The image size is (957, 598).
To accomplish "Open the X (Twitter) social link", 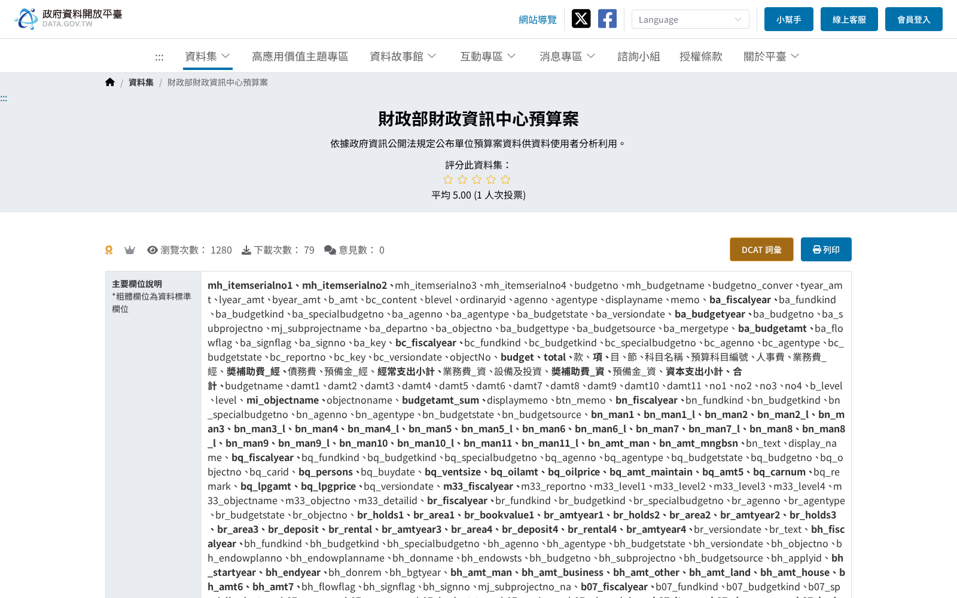I will (581, 19).
